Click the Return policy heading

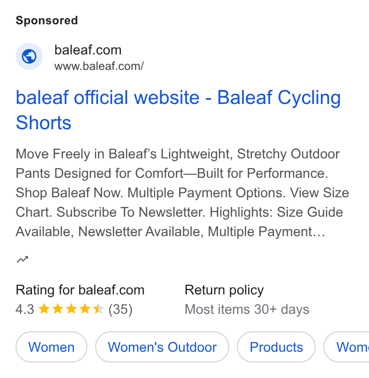[x=224, y=290]
